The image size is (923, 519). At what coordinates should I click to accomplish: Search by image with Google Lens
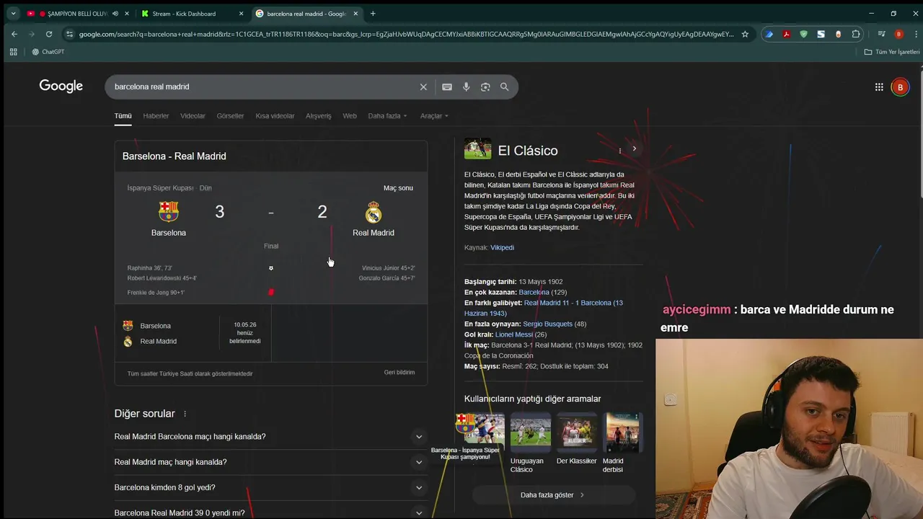pos(485,86)
